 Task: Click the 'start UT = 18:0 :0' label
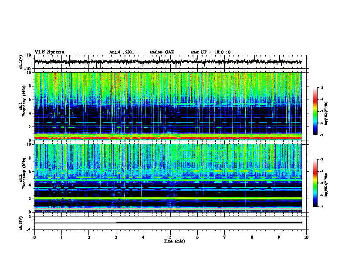(x=210, y=52)
